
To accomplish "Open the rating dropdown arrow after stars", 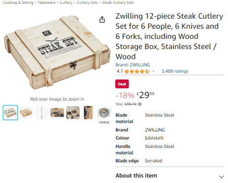I will pyautogui.click(x=154, y=71).
